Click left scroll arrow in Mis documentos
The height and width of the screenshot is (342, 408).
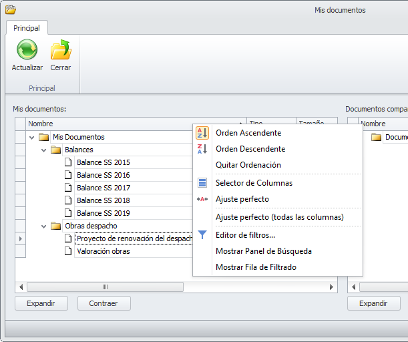click(21, 287)
